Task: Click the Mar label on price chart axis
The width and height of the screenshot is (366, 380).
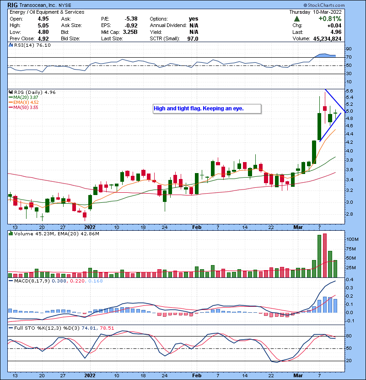Action: 298,228
